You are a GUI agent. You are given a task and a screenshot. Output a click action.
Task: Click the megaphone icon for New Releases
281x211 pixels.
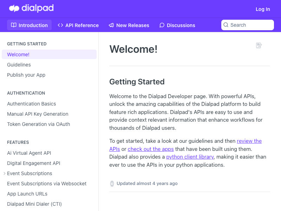coord(111,25)
